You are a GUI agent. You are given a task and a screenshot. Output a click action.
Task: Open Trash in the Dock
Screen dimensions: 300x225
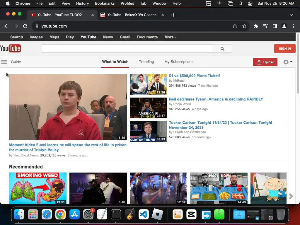point(281,214)
